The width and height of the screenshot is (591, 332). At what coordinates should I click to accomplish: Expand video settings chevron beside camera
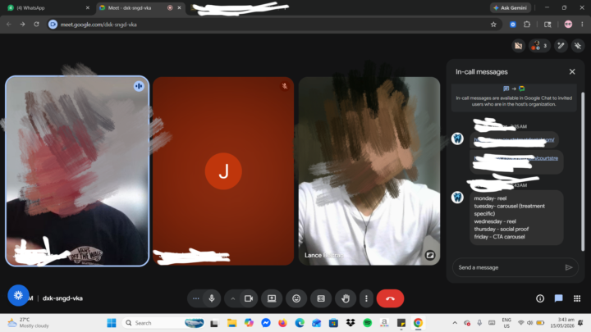233,298
